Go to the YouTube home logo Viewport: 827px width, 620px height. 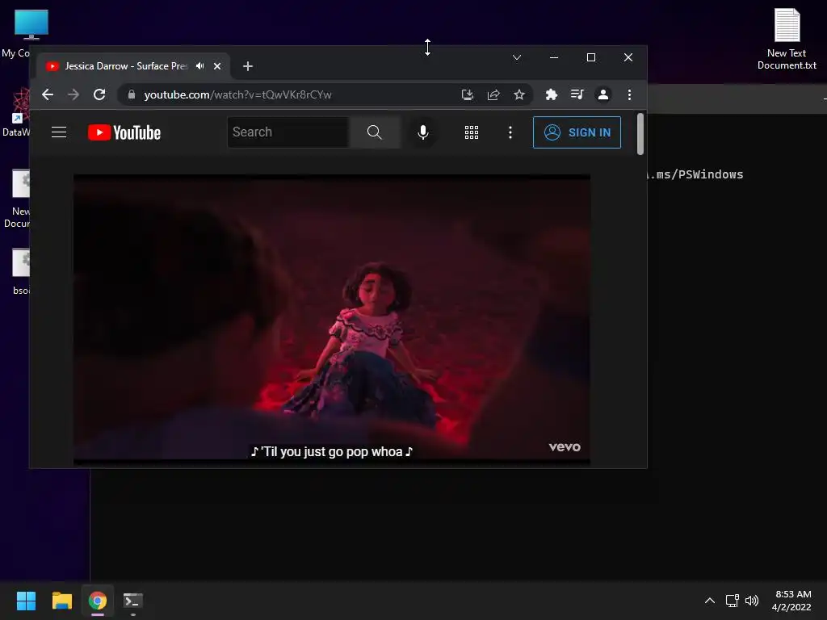pyautogui.click(x=124, y=132)
